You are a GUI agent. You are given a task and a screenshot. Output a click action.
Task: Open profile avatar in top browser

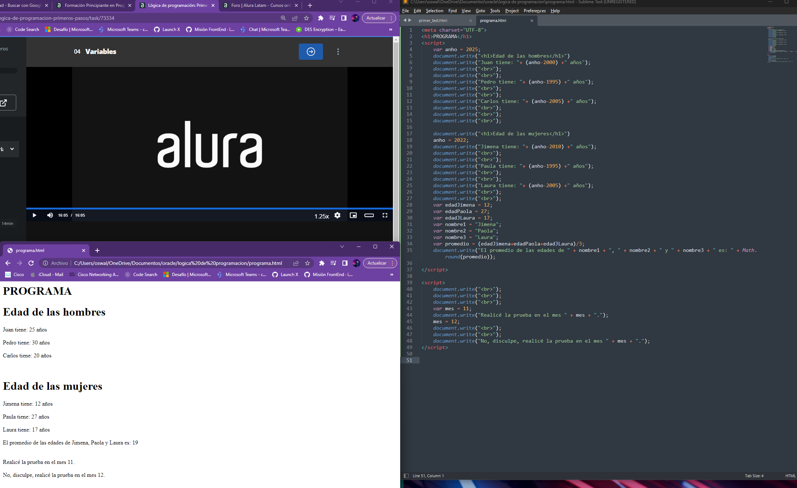355,18
